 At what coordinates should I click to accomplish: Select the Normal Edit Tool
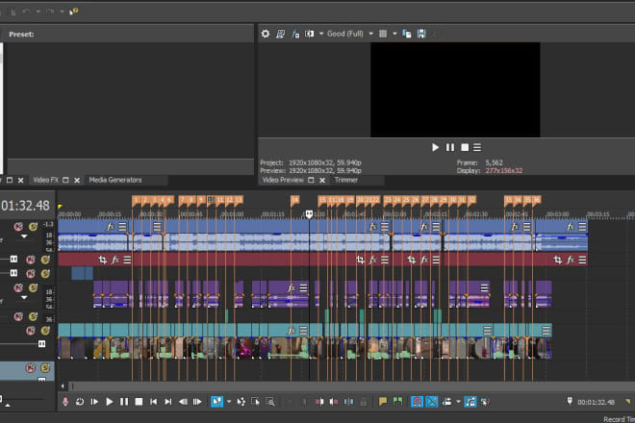(216, 402)
